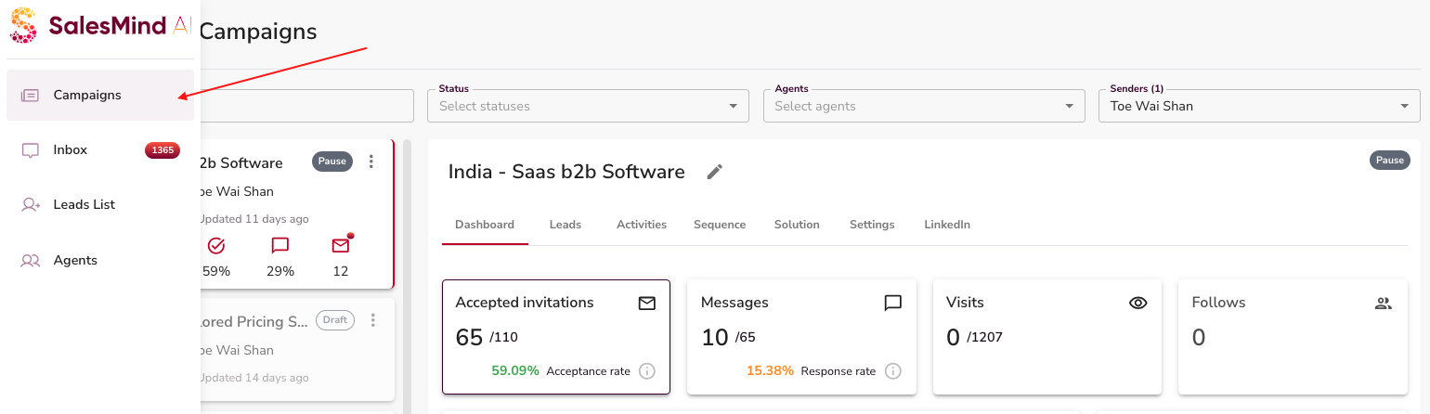Open three-dot menu on the paused campaign card
Screen dimensions: 1430x414
pos(371,162)
